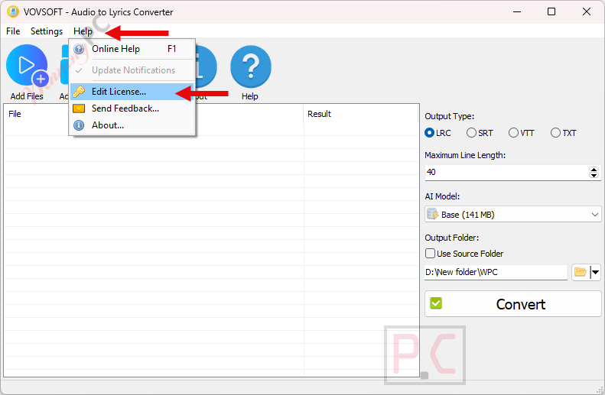
Task: Open the dropdown arrow next to browse folder
Action: pos(596,272)
